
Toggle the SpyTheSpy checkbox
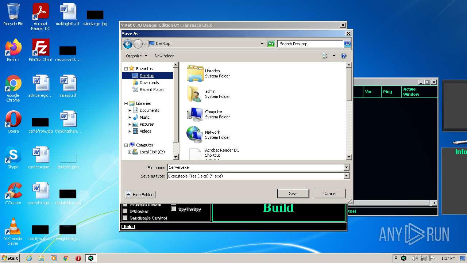[174, 209]
